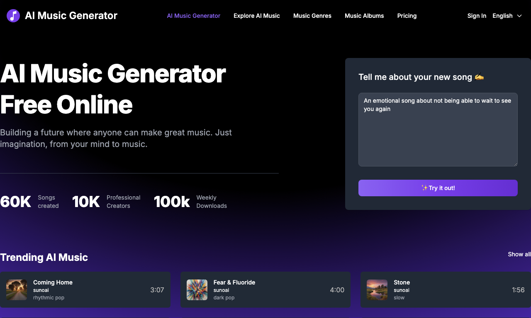Click the Trending AI Music heading
531x318 pixels.
(x=44, y=257)
